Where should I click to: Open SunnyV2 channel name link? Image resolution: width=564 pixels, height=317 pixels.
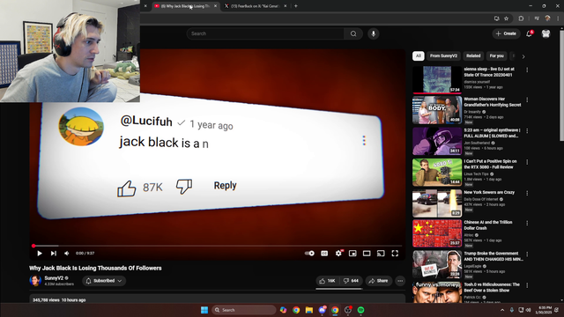point(54,278)
